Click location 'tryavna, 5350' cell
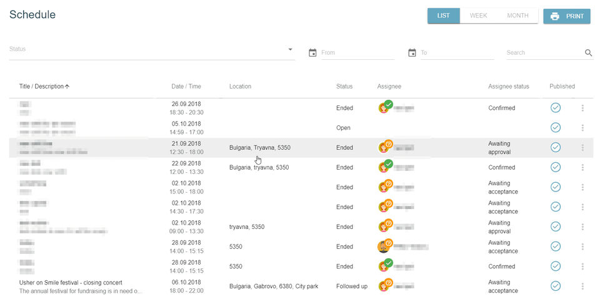The image size is (600, 307). coord(247,227)
